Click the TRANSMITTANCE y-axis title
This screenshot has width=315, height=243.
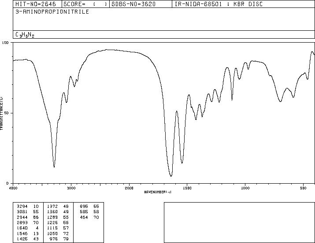point(1,113)
